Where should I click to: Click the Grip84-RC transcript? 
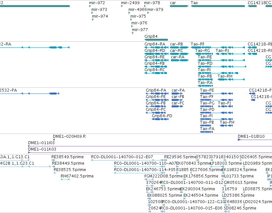156,73
